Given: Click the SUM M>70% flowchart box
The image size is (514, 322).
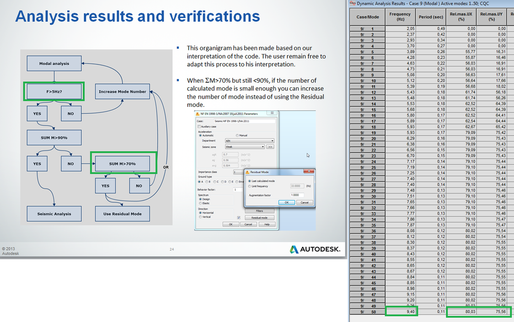Looking at the screenshot, I should [x=122, y=164].
